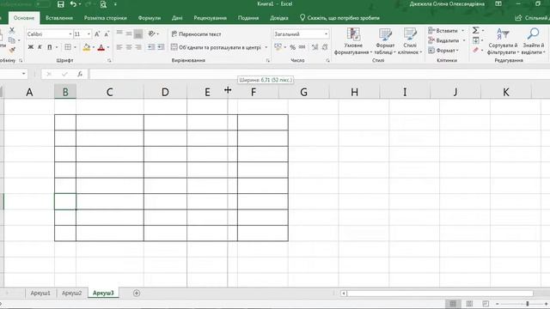550x309 pixels.
Task: Open the Розмітка сторінки ribbon tab
Action: [x=105, y=18]
